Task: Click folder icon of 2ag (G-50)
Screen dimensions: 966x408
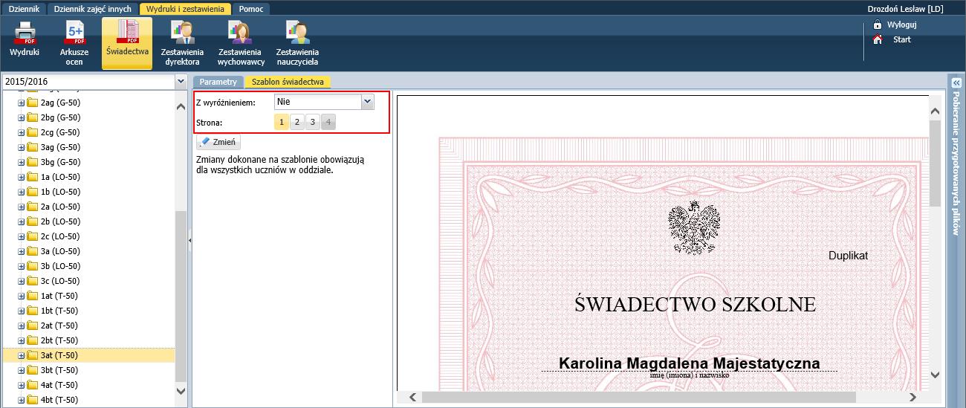Action: [33, 103]
